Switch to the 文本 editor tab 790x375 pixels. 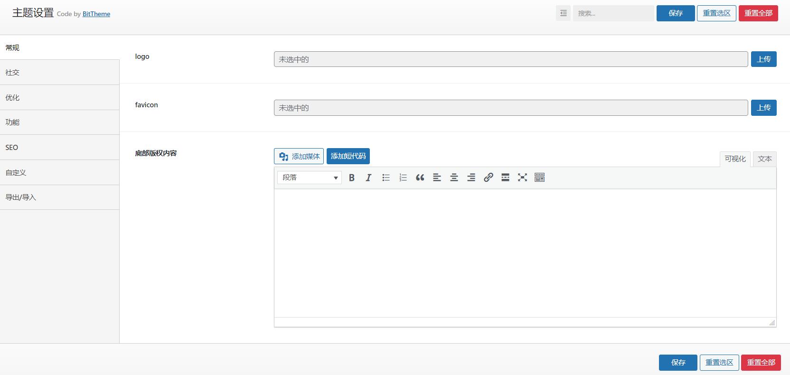pyautogui.click(x=764, y=159)
